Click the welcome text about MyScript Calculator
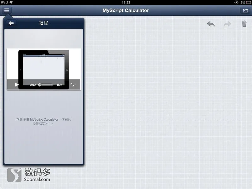252x189 pixels. pos(43,121)
